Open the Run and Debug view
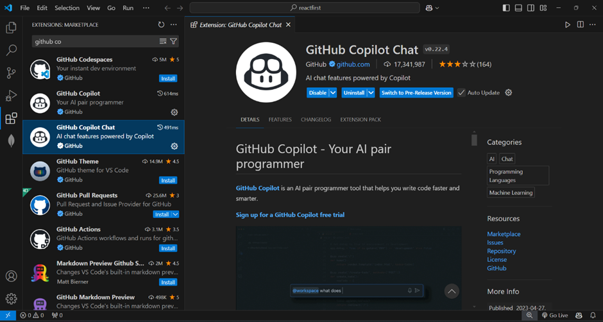 click(x=11, y=96)
